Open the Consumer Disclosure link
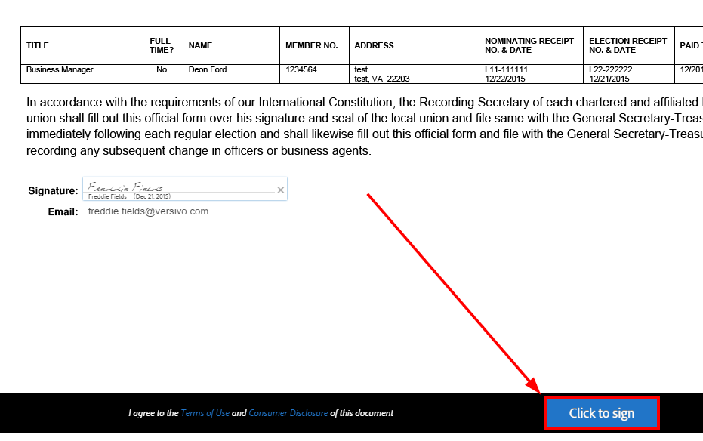Screen dimensions: 703x441 pyautogui.click(x=288, y=413)
